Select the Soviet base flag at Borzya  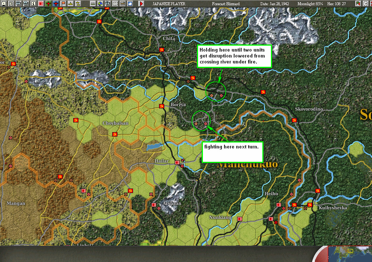click(x=162, y=106)
